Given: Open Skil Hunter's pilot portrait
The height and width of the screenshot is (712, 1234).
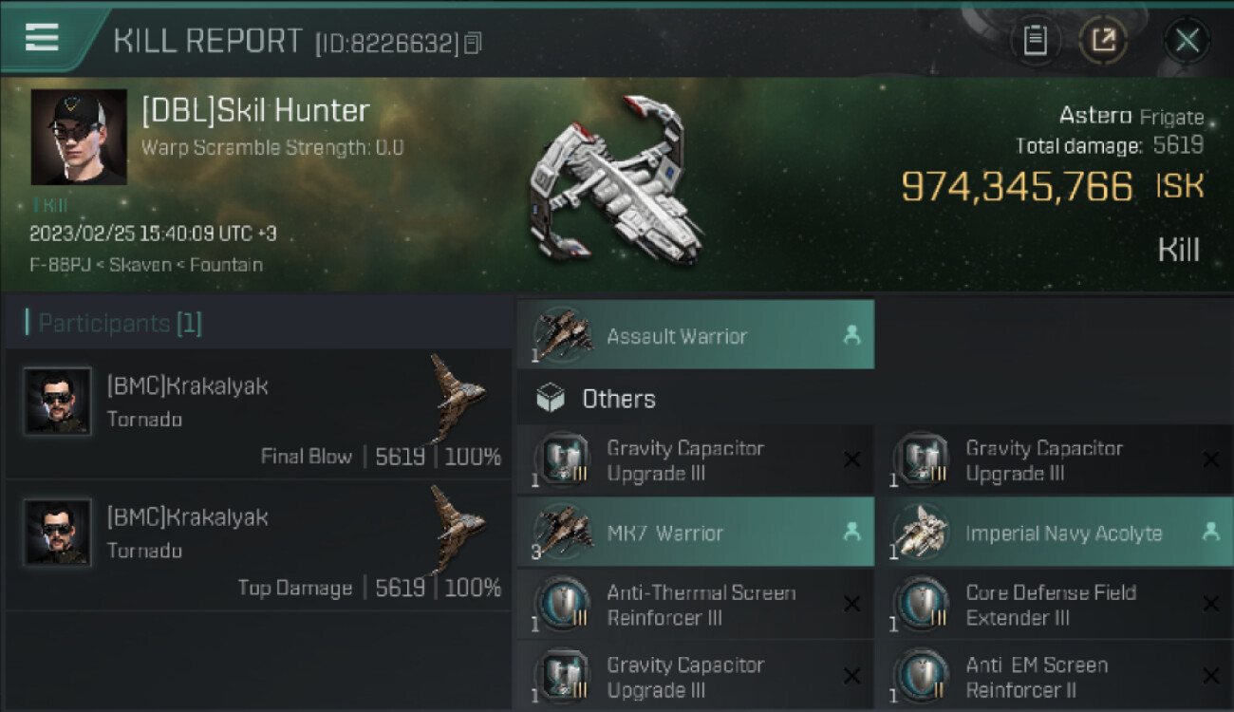Looking at the screenshot, I should (x=79, y=137).
